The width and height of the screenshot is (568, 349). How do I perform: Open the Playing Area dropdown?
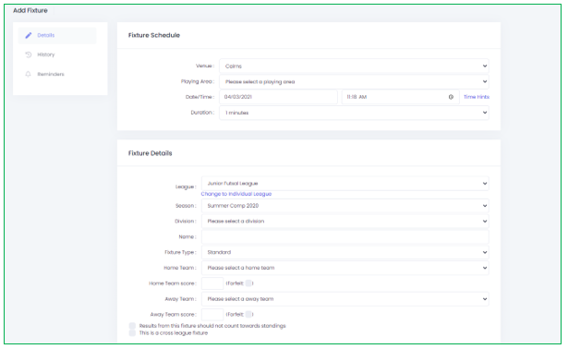[354, 81]
